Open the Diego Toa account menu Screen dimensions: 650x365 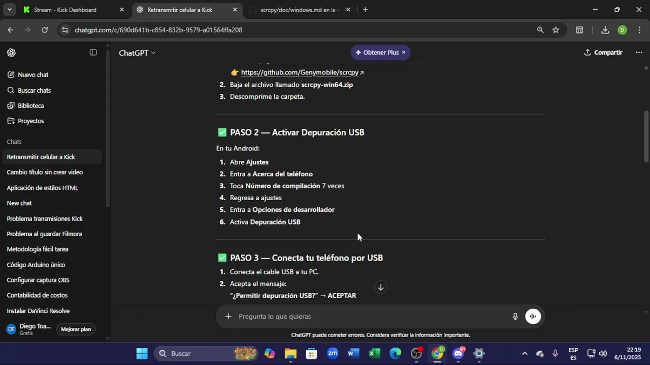29,329
